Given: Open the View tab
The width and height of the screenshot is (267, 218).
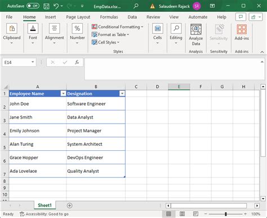Looking at the screenshot, I should click(x=174, y=17).
